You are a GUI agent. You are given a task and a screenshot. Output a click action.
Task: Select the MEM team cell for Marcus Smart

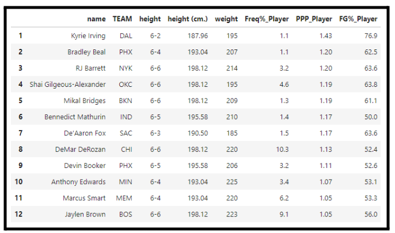click(x=124, y=198)
